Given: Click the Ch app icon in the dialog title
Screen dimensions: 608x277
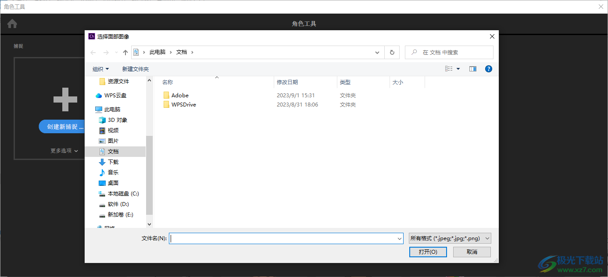Looking at the screenshot, I should click(x=92, y=36).
